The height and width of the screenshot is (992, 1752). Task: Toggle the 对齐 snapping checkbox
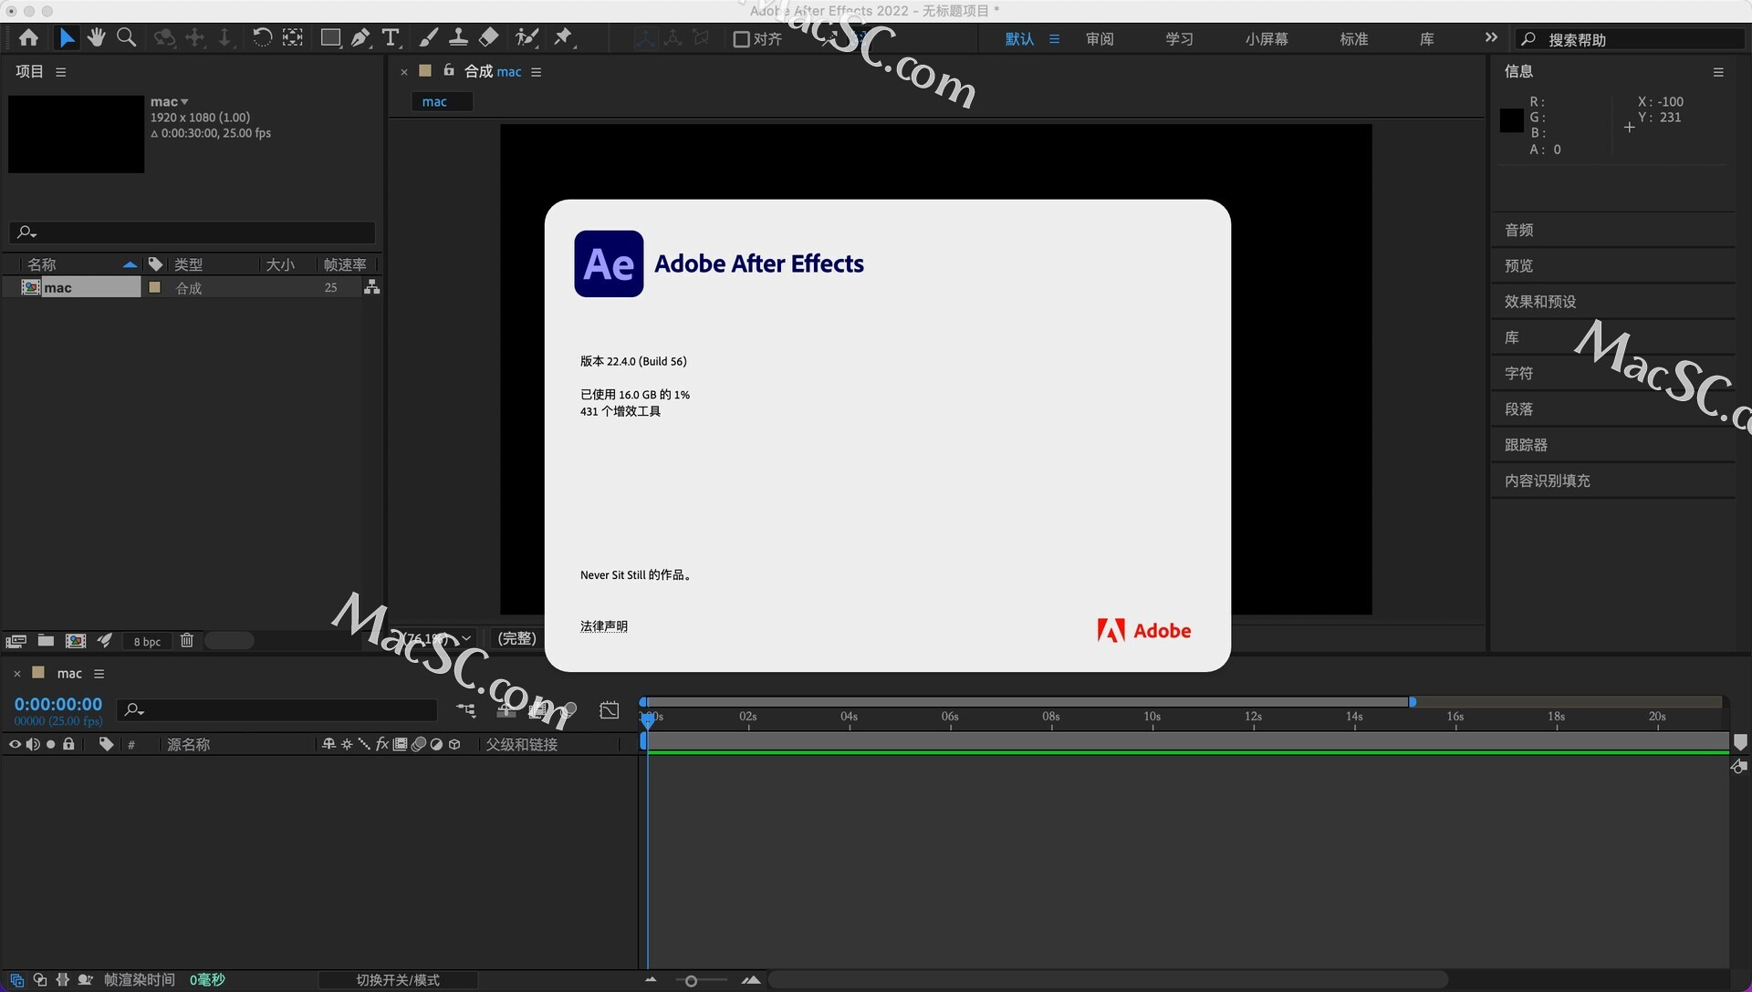741,39
